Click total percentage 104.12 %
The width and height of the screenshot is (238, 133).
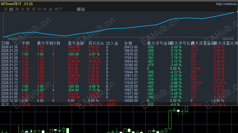coord(95,104)
